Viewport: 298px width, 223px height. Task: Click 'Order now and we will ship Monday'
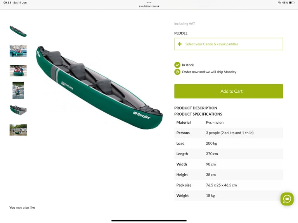click(x=209, y=72)
